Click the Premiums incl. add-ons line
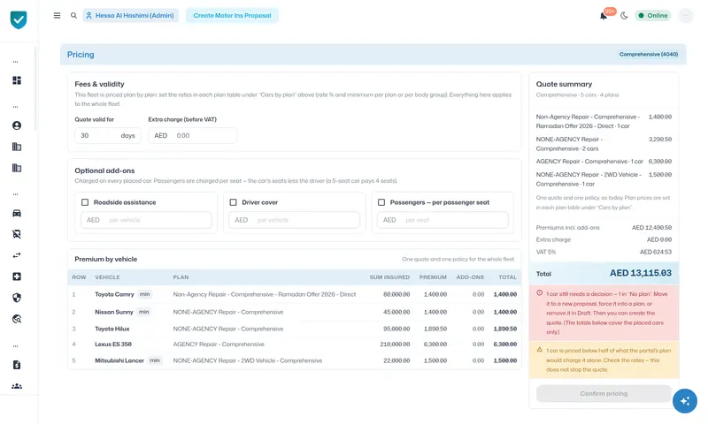Screen dimensions: 708x424 604,228
